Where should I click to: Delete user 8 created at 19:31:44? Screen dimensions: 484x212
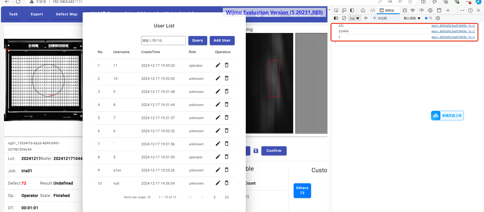coord(227,104)
